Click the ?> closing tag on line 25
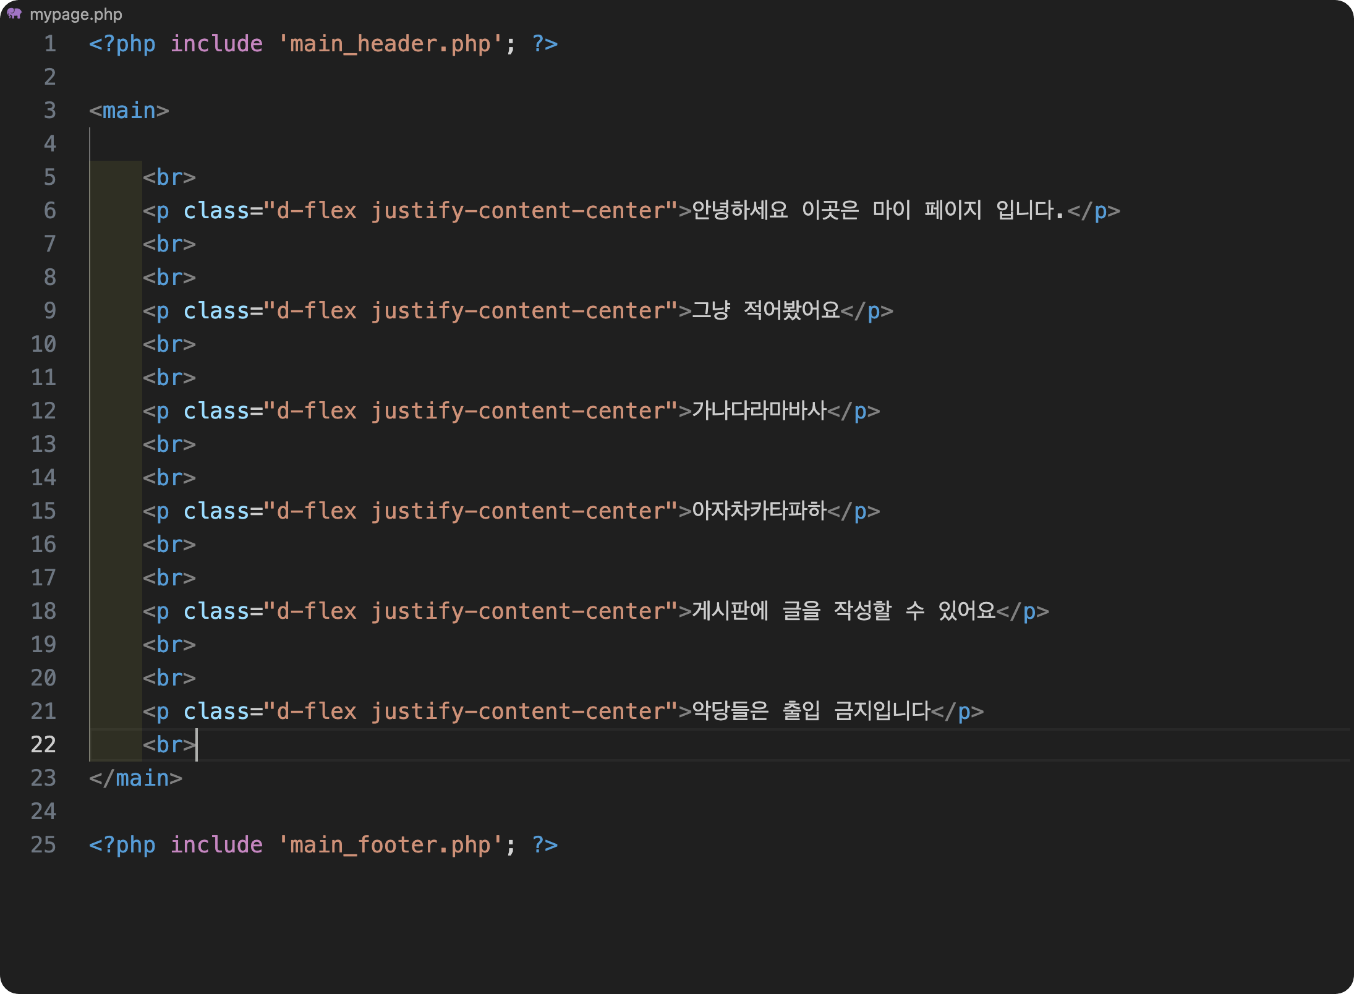 545,845
